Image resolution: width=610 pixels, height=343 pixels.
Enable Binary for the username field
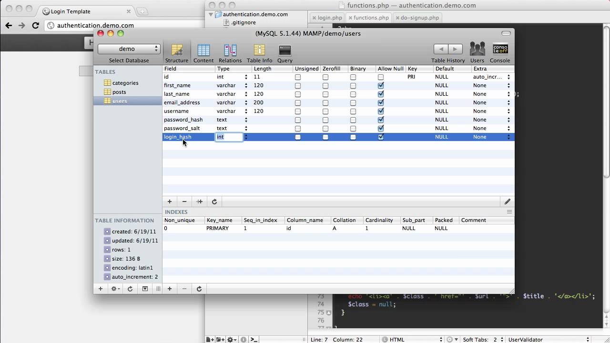(353, 111)
